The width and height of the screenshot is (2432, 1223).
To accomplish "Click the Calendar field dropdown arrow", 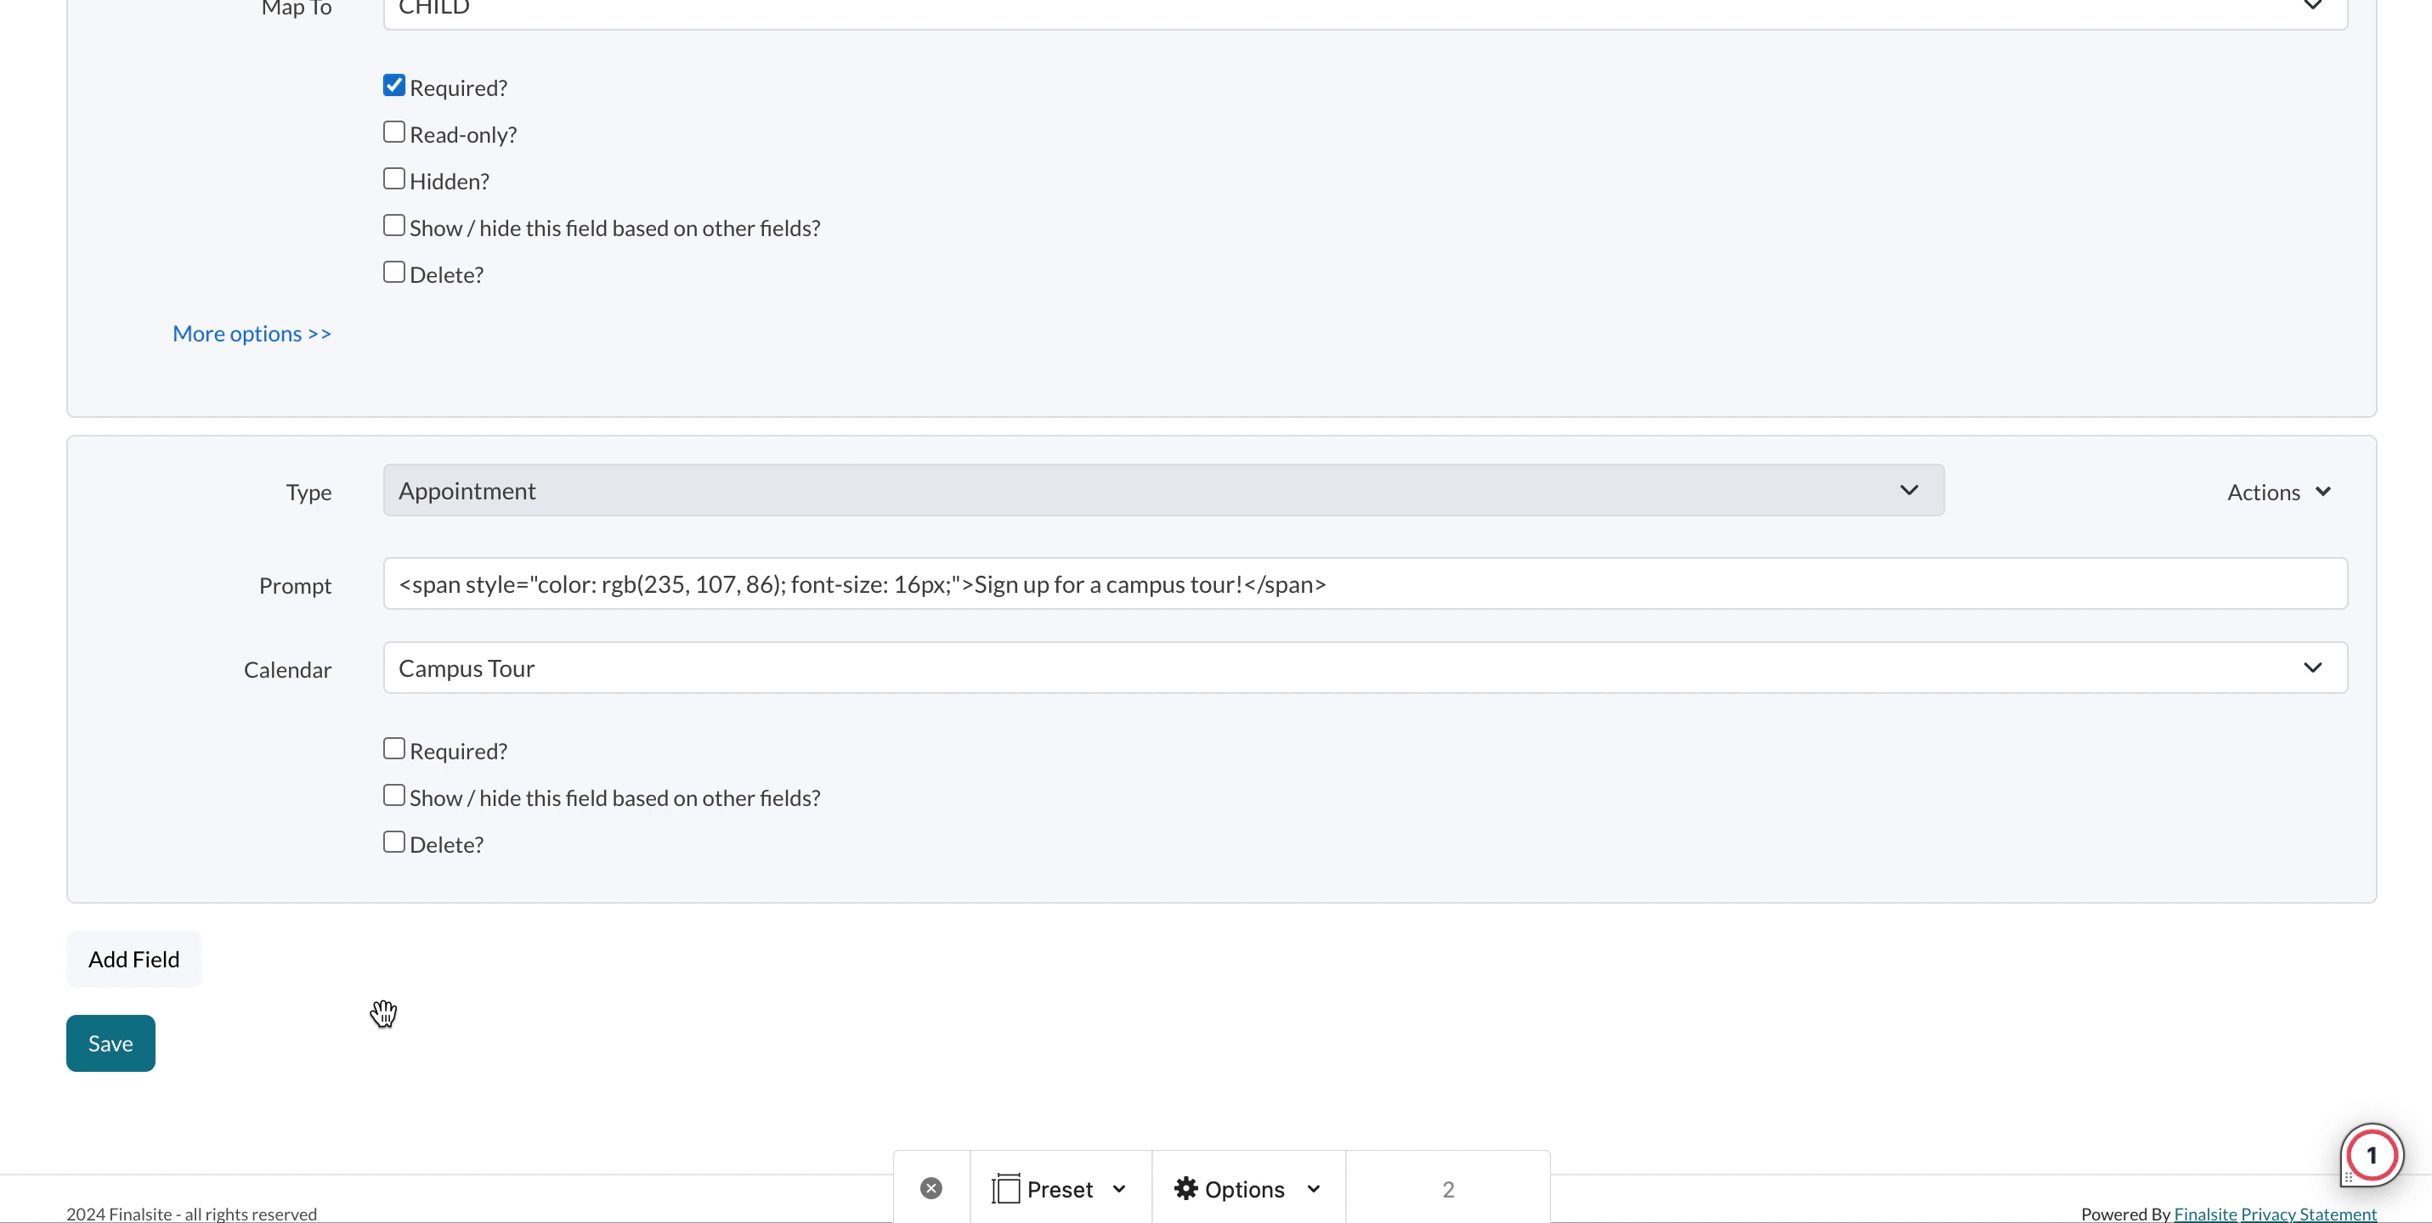I will [x=2313, y=668].
